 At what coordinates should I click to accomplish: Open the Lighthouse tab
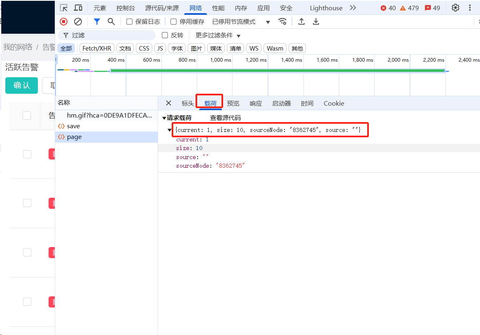pos(326,8)
